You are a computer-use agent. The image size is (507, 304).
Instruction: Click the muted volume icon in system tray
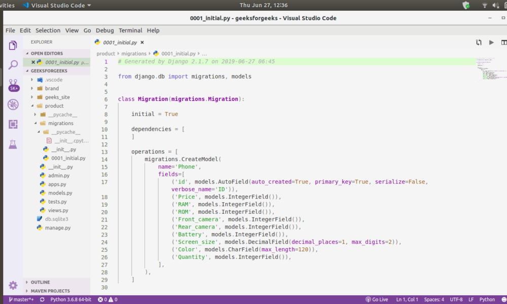click(x=495, y=5)
